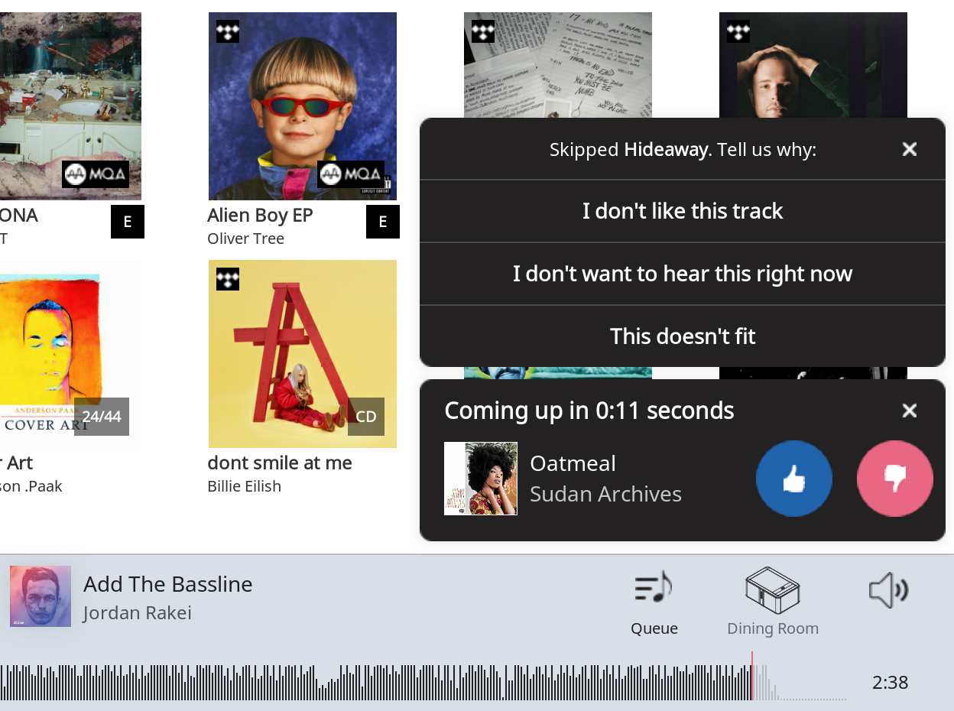Image resolution: width=954 pixels, height=711 pixels.
Task: Click the upcoming track title "Oatmeal"
Action: coord(573,463)
